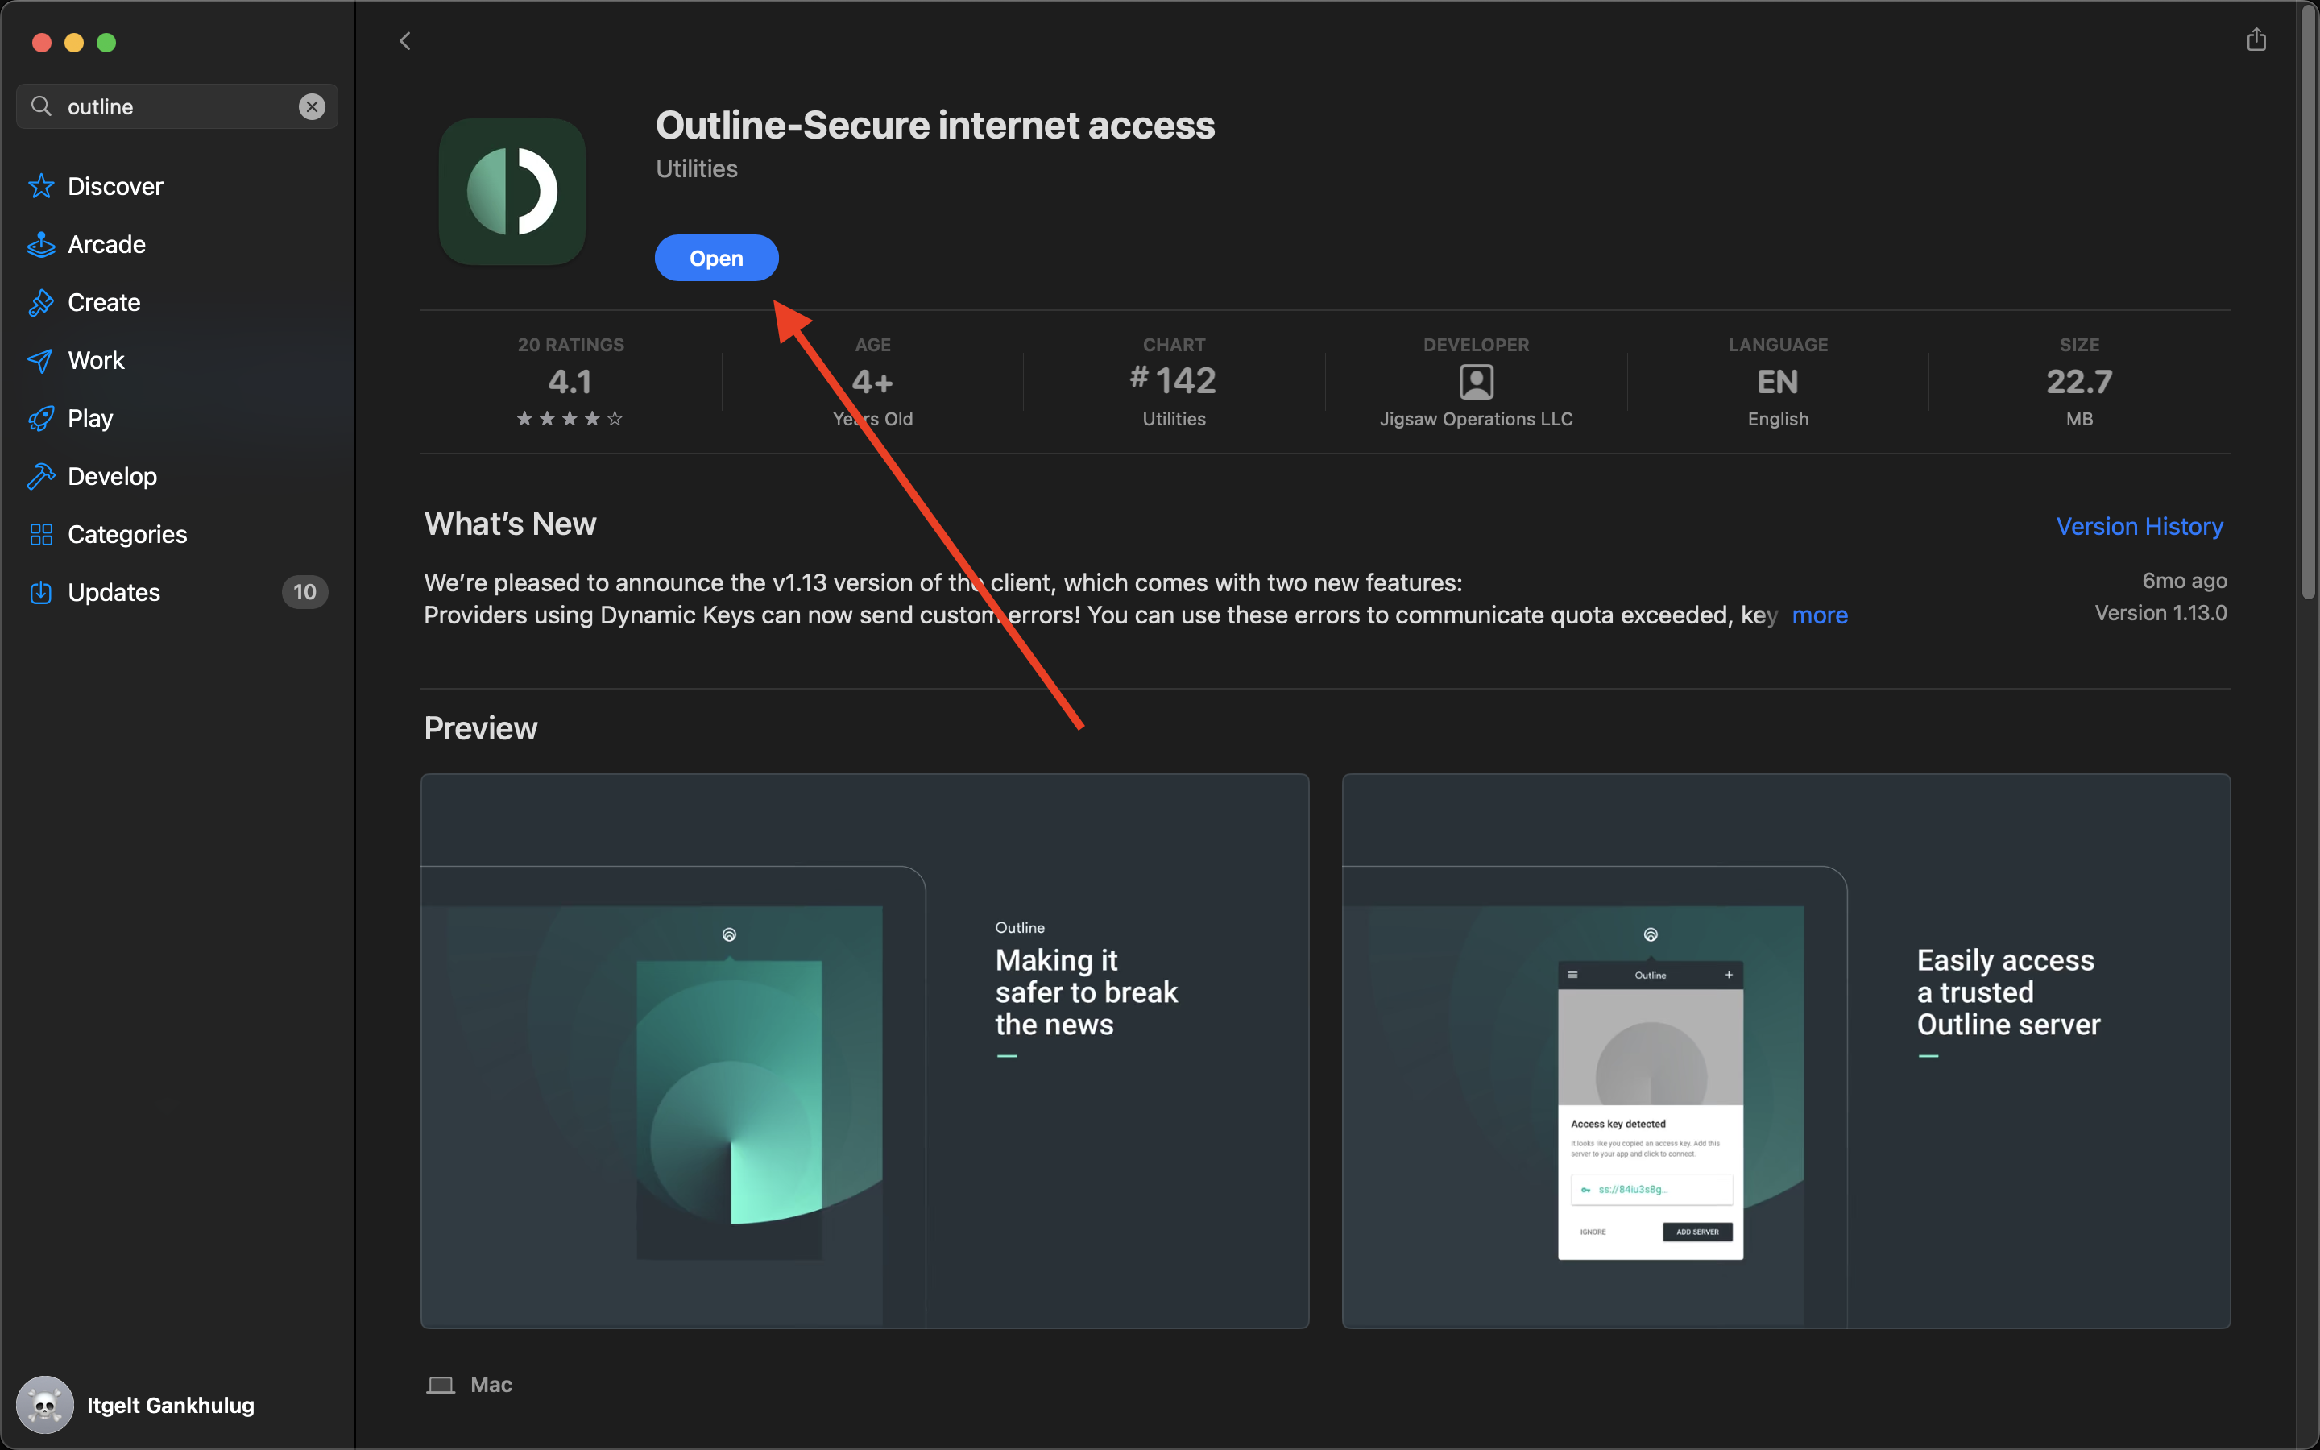Image resolution: width=2320 pixels, height=1450 pixels.
Task: Click the developer person icon
Action: tap(1477, 382)
